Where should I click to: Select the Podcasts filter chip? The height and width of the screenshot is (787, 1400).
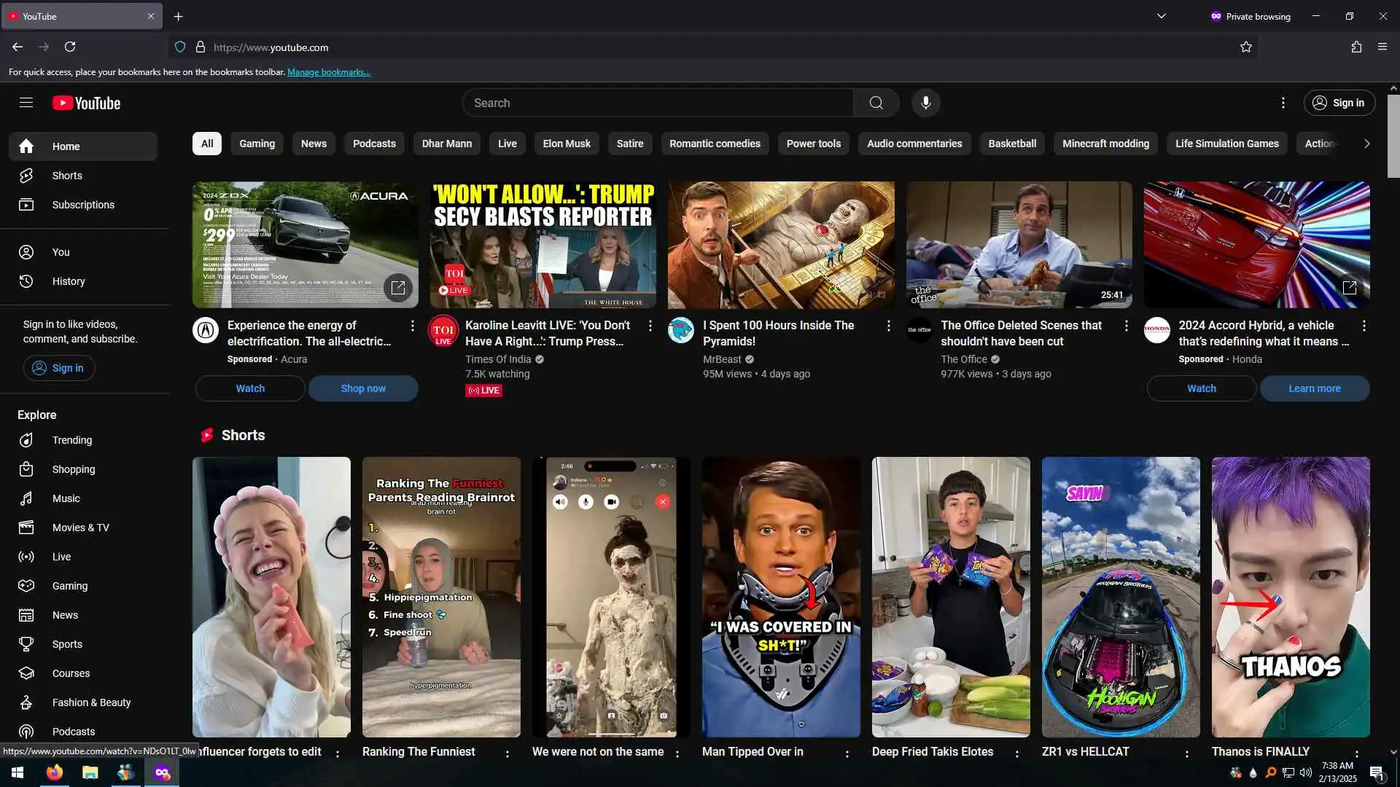374,144
